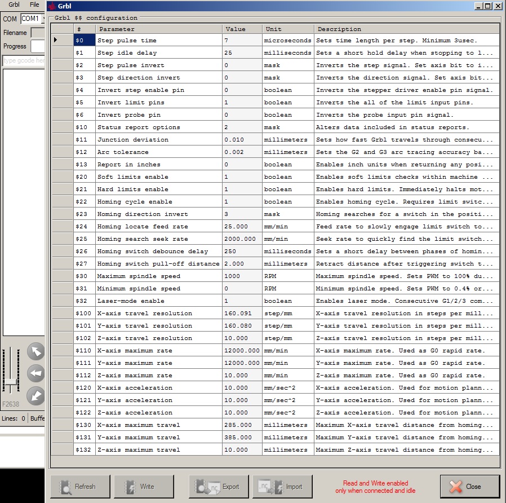Click Status report options value 2
This screenshot has height=503, width=506.
[x=242, y=127]
